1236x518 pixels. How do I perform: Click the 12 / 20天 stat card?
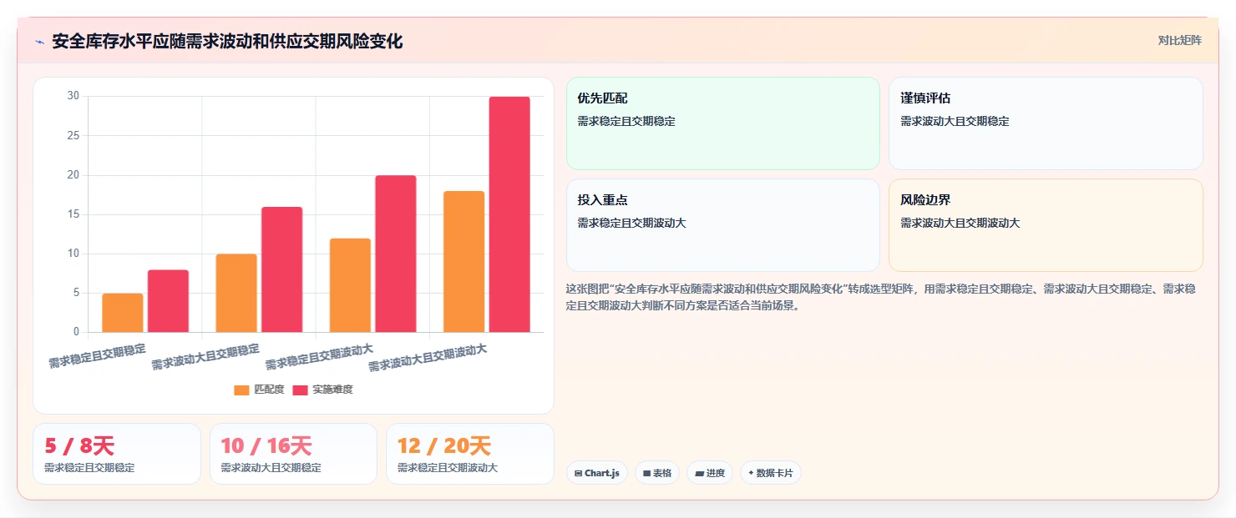470,454
